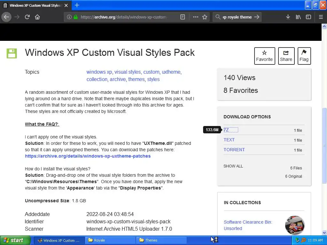This screenshot has height=245, width=327.
Task: Click the page scrollbar up arrow
Action: pyautogui.click(x=324, y=26)
